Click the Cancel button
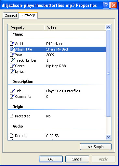The image size is (119, 166). point(77,159)
